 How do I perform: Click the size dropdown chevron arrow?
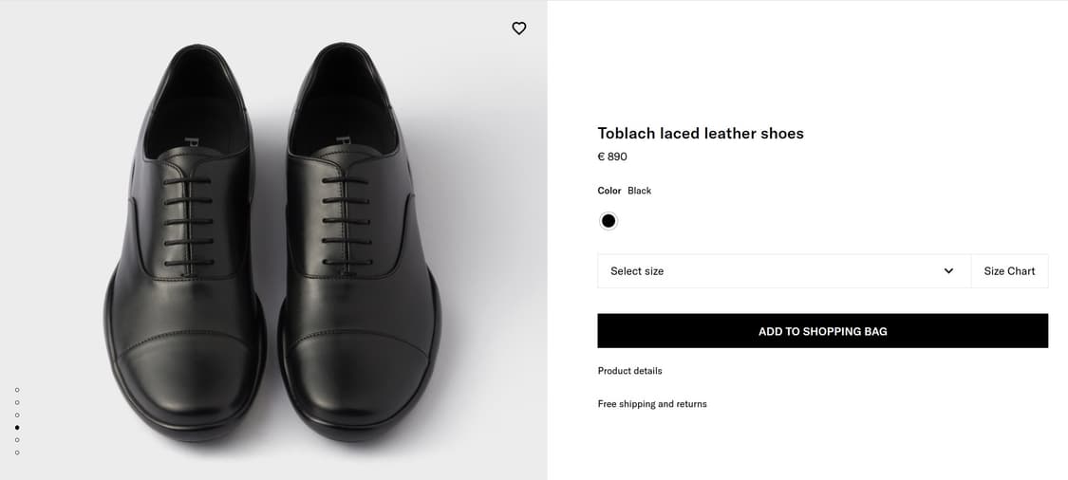click(948, 271)
